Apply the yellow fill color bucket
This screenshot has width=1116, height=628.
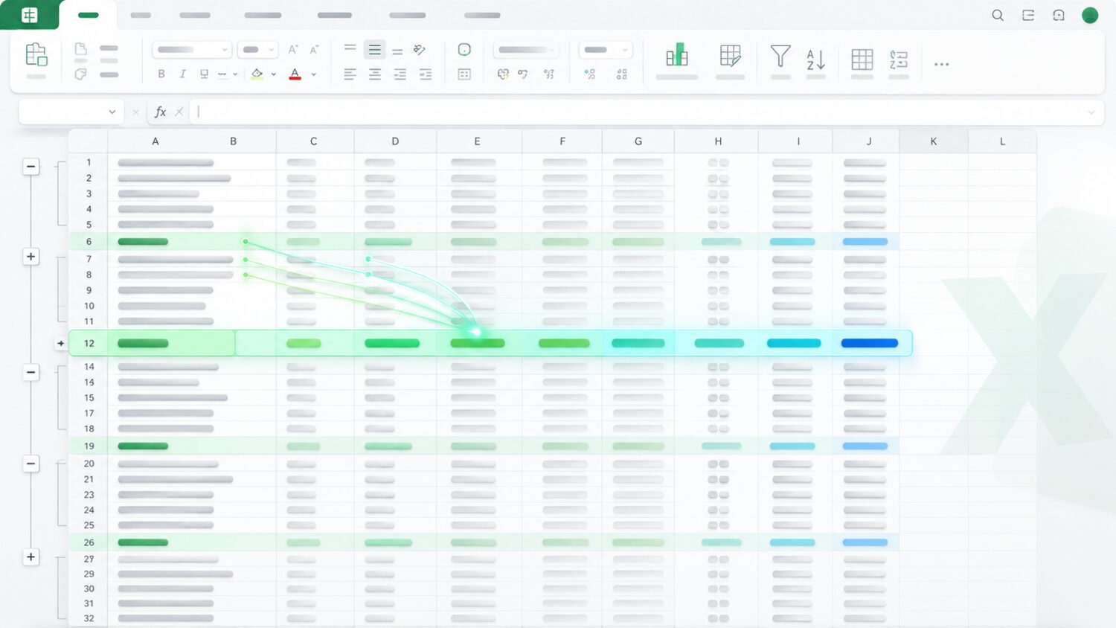click(x=257, y=74)
